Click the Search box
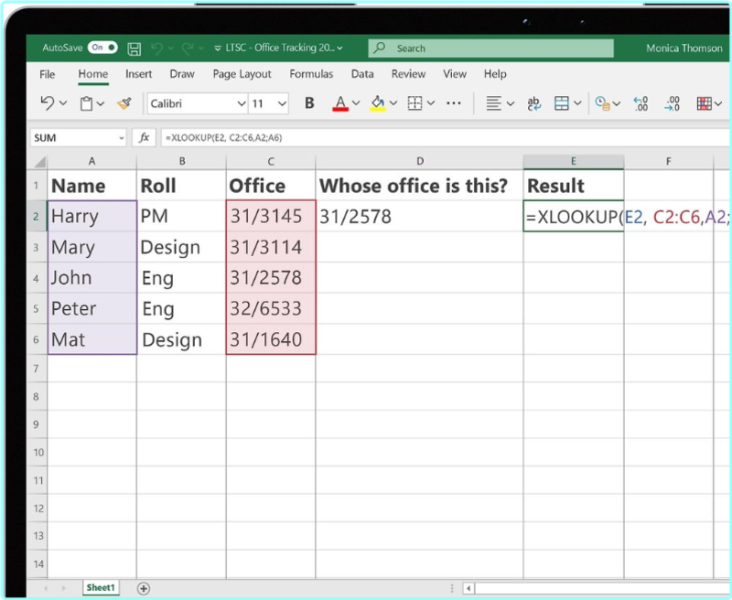The height and width of the screenshot is (600, 732). 490,48
